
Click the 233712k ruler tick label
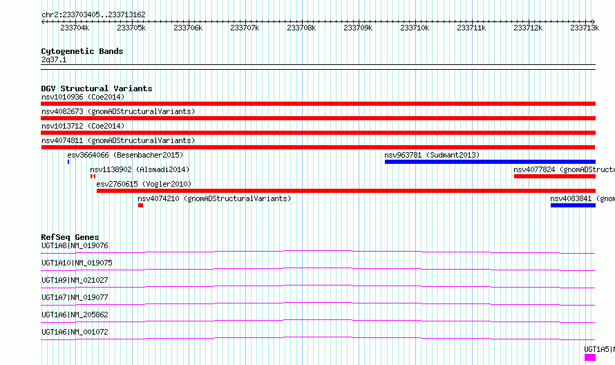pos(528,28)
